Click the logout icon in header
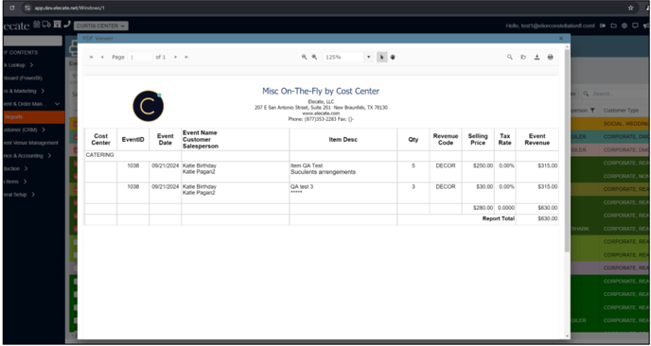 (x=603, y=26)
